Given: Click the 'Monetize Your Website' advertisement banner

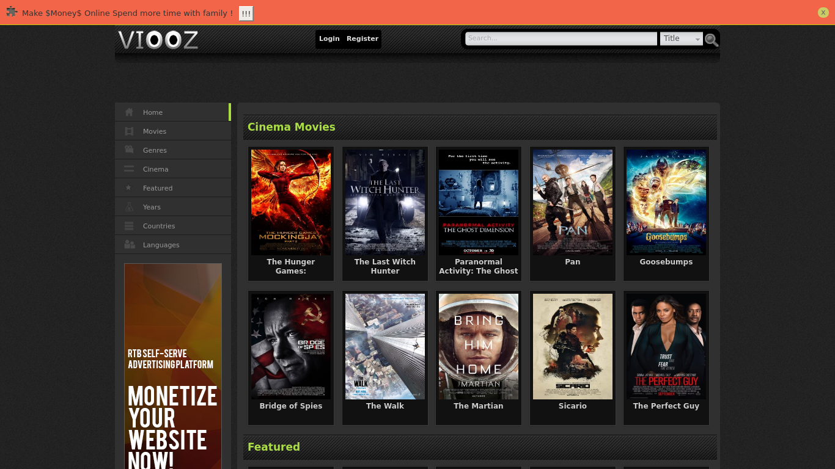Looking at the screenshot, I should point(173,366).
